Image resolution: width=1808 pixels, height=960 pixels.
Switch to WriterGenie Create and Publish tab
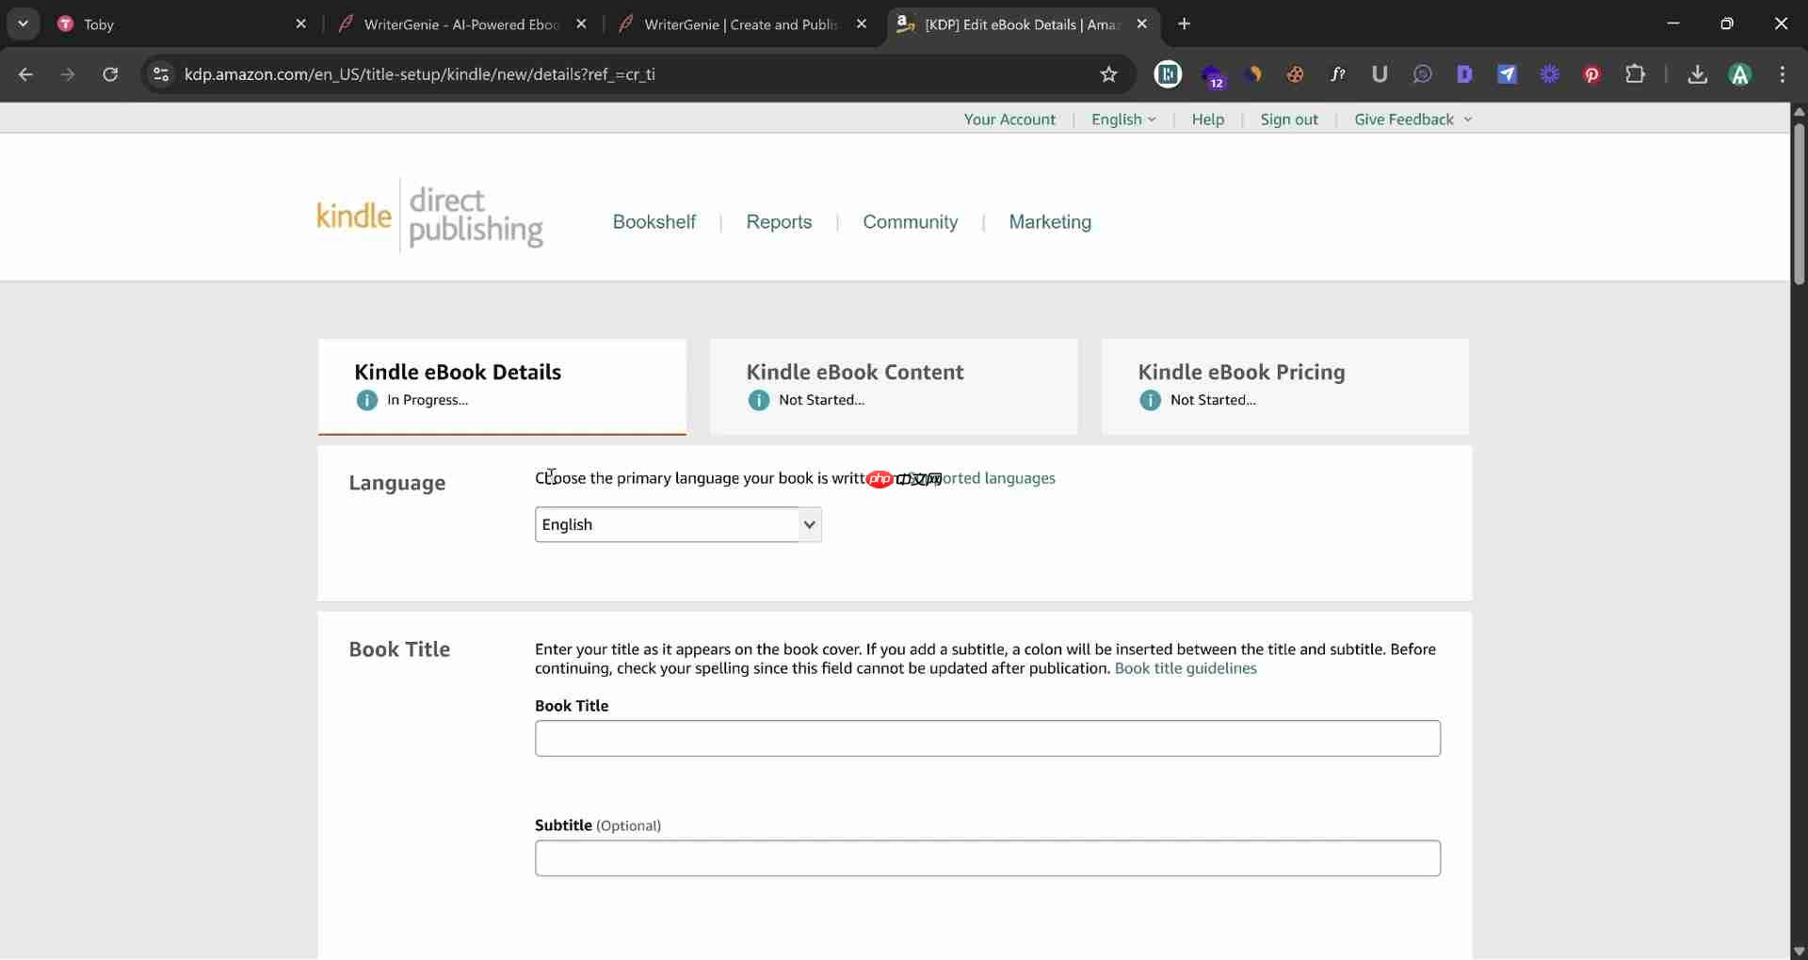[741, 24]
